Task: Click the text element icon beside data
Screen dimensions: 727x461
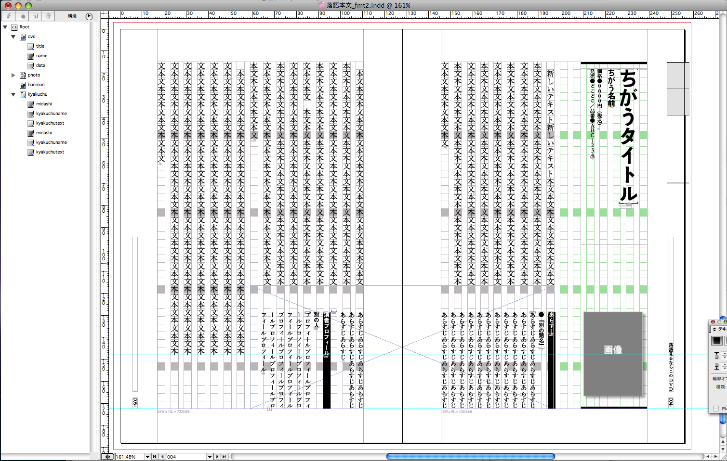Action: click(x=31, y=65)
